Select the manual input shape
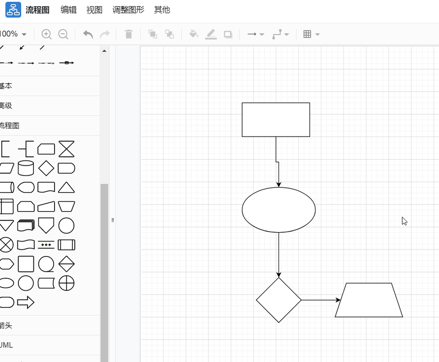 [x=46, y=207]
